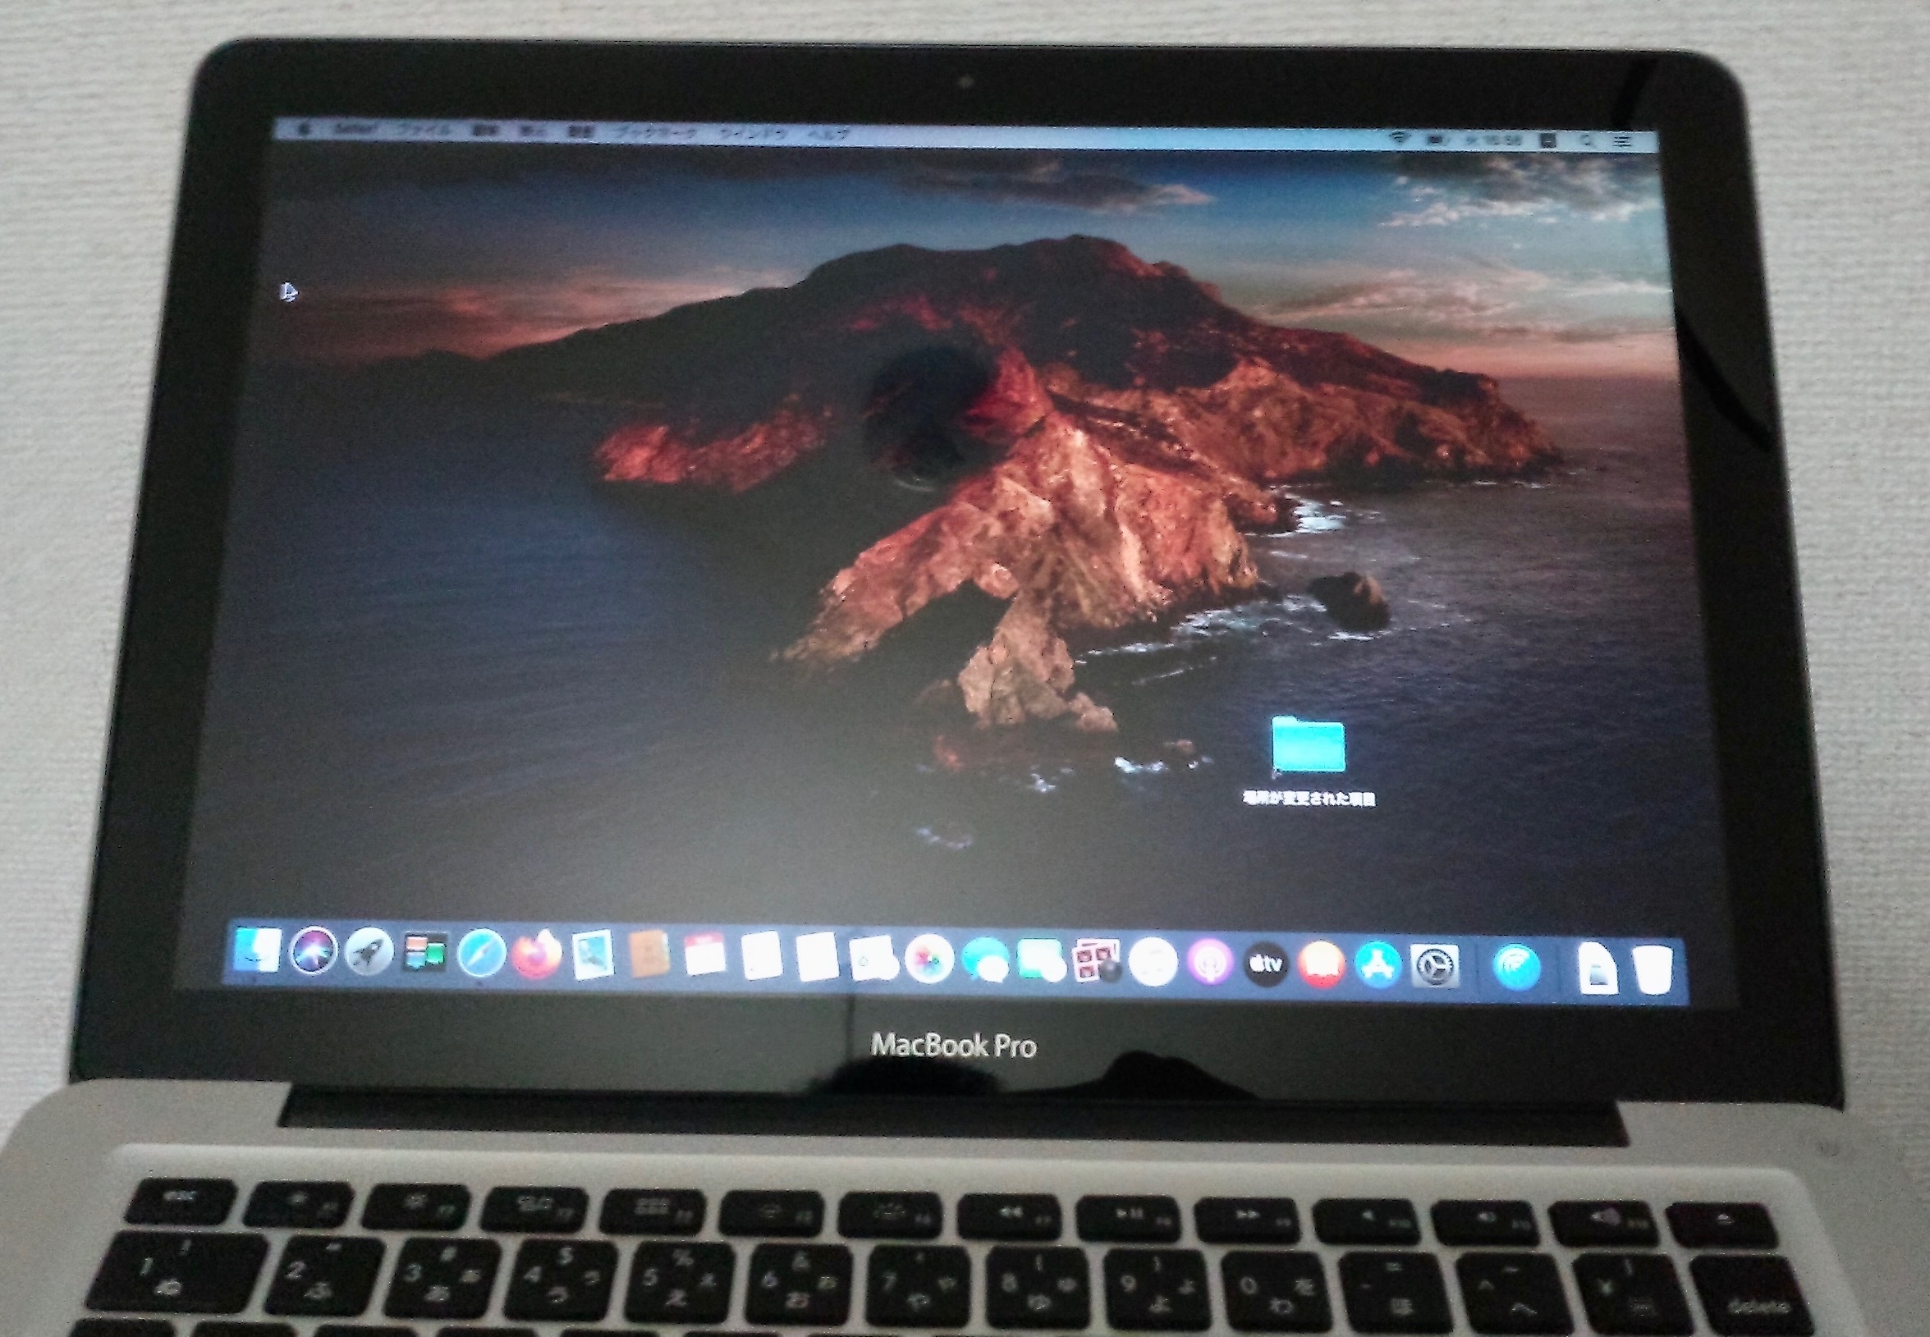The image size is (1930, 1337).
Task: Open Spotlight search magnifier icon
Action: [1588, 140]
